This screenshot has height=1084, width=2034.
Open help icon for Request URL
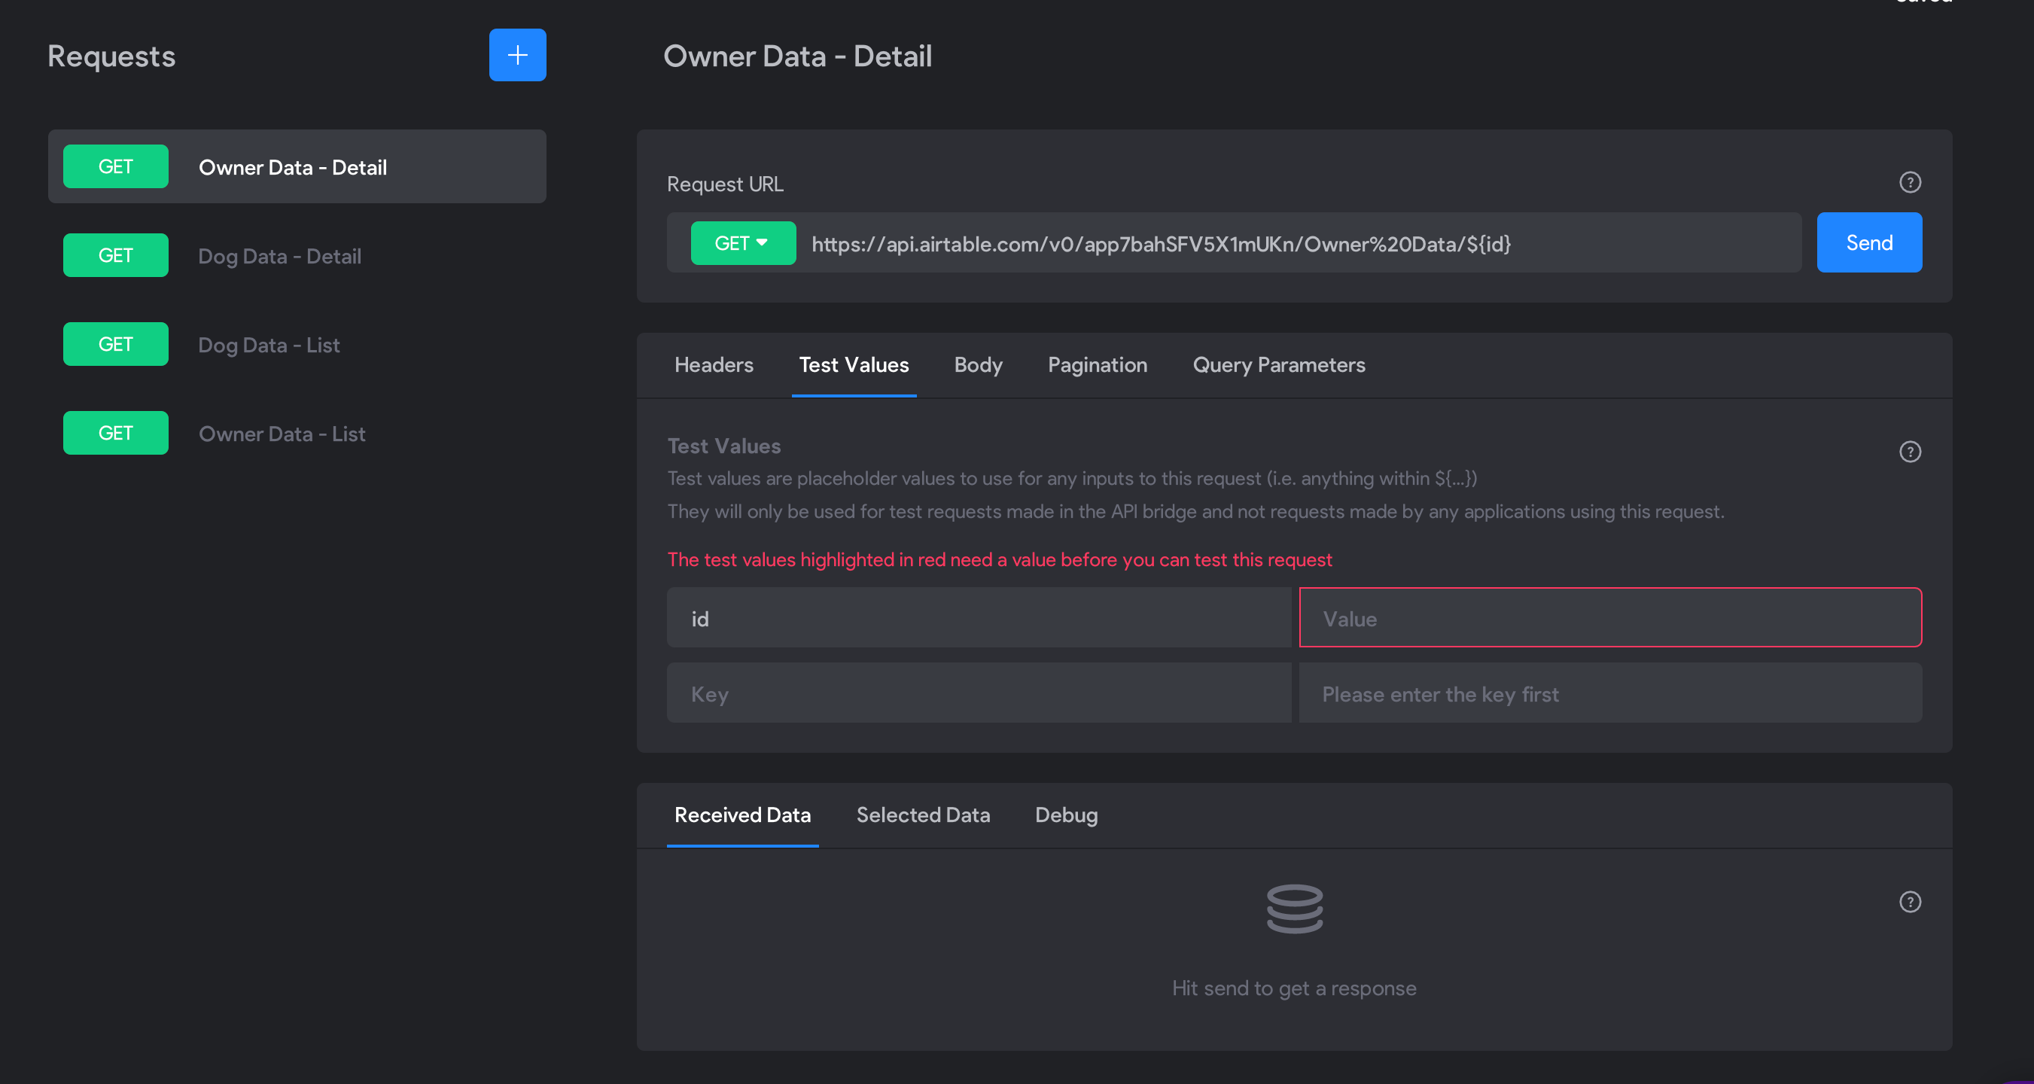pyautogui.click(x=1909, y=182)
